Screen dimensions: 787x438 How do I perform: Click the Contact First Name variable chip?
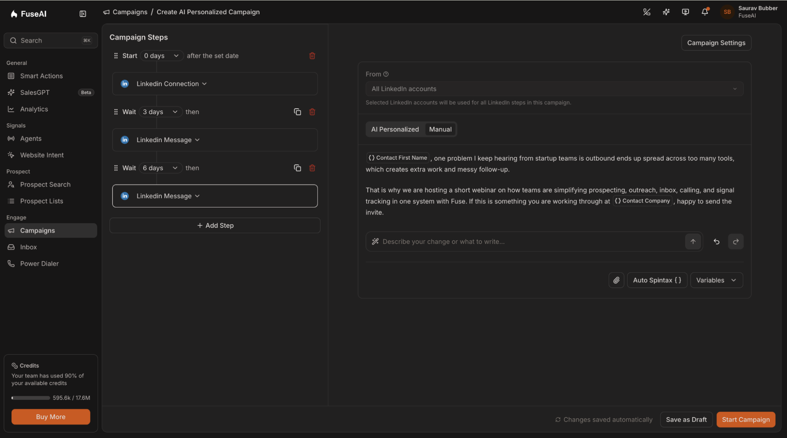(398, 158)
